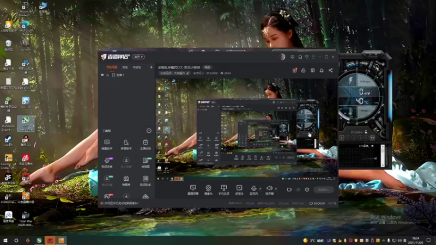Image resolution: width=436 pixels, height=245 pixels.
Task: Open the hamburger main menu
Action: (x=313, y=57)
